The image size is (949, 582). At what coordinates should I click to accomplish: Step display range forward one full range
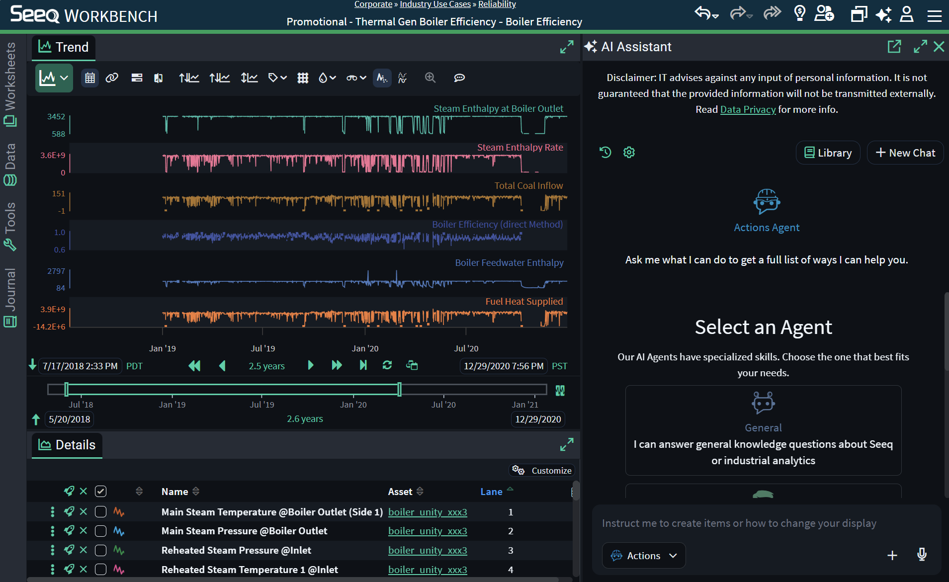pos(337,365)
